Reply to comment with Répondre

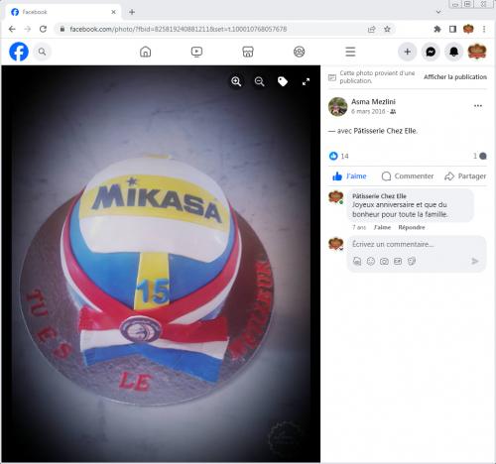point(412,227)
